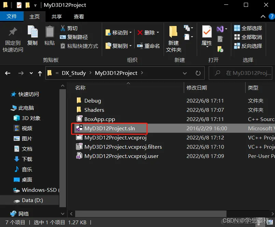The height and width of the screenshot is (227, 275).
Task: Click the Back navigation arrow
Action: point(8,73)
